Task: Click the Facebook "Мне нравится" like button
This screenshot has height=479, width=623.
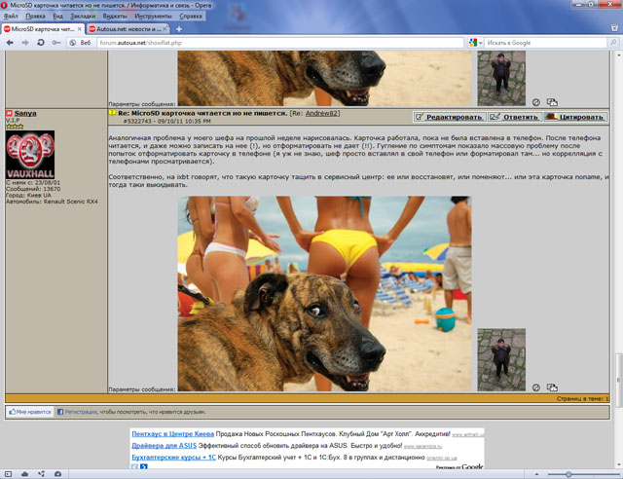Action: click(x=26, y=412)
